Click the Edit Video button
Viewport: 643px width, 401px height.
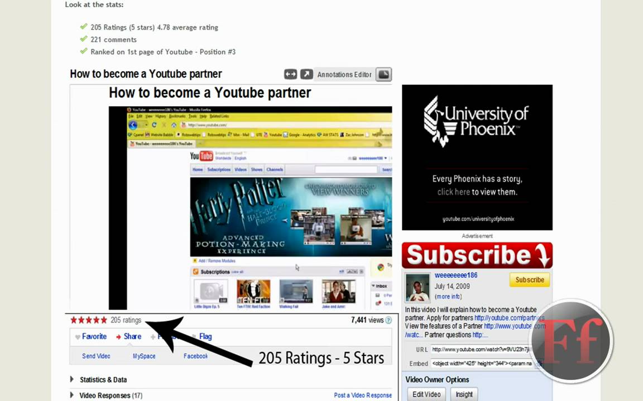[x=426, y=394]
